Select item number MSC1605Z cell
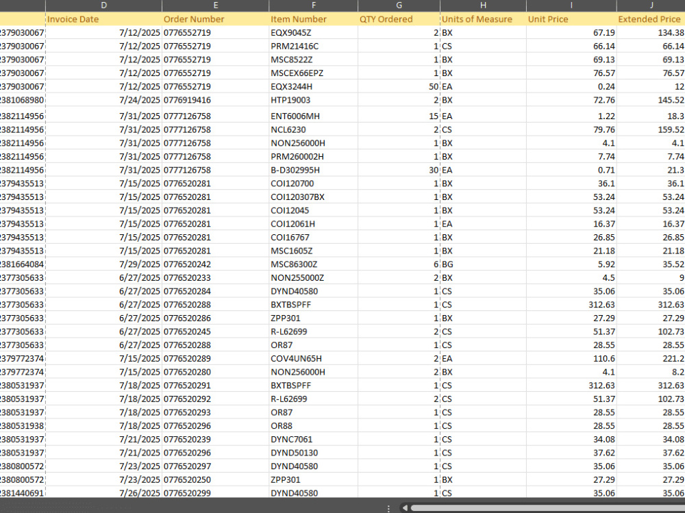Image resolution: width=685 pixels, height=513 pixels. coord(313,251)
